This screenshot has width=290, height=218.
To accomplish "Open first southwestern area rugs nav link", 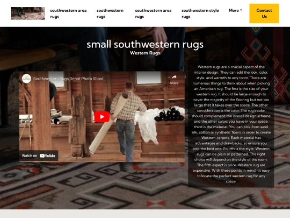I will 68,13.
